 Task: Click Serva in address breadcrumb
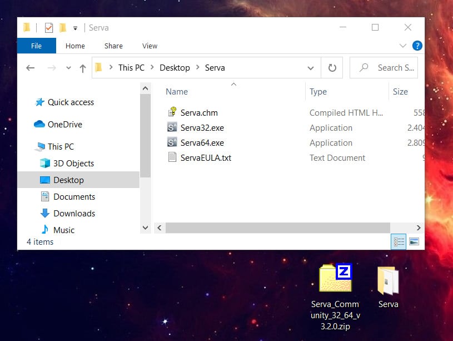point(215,68)
